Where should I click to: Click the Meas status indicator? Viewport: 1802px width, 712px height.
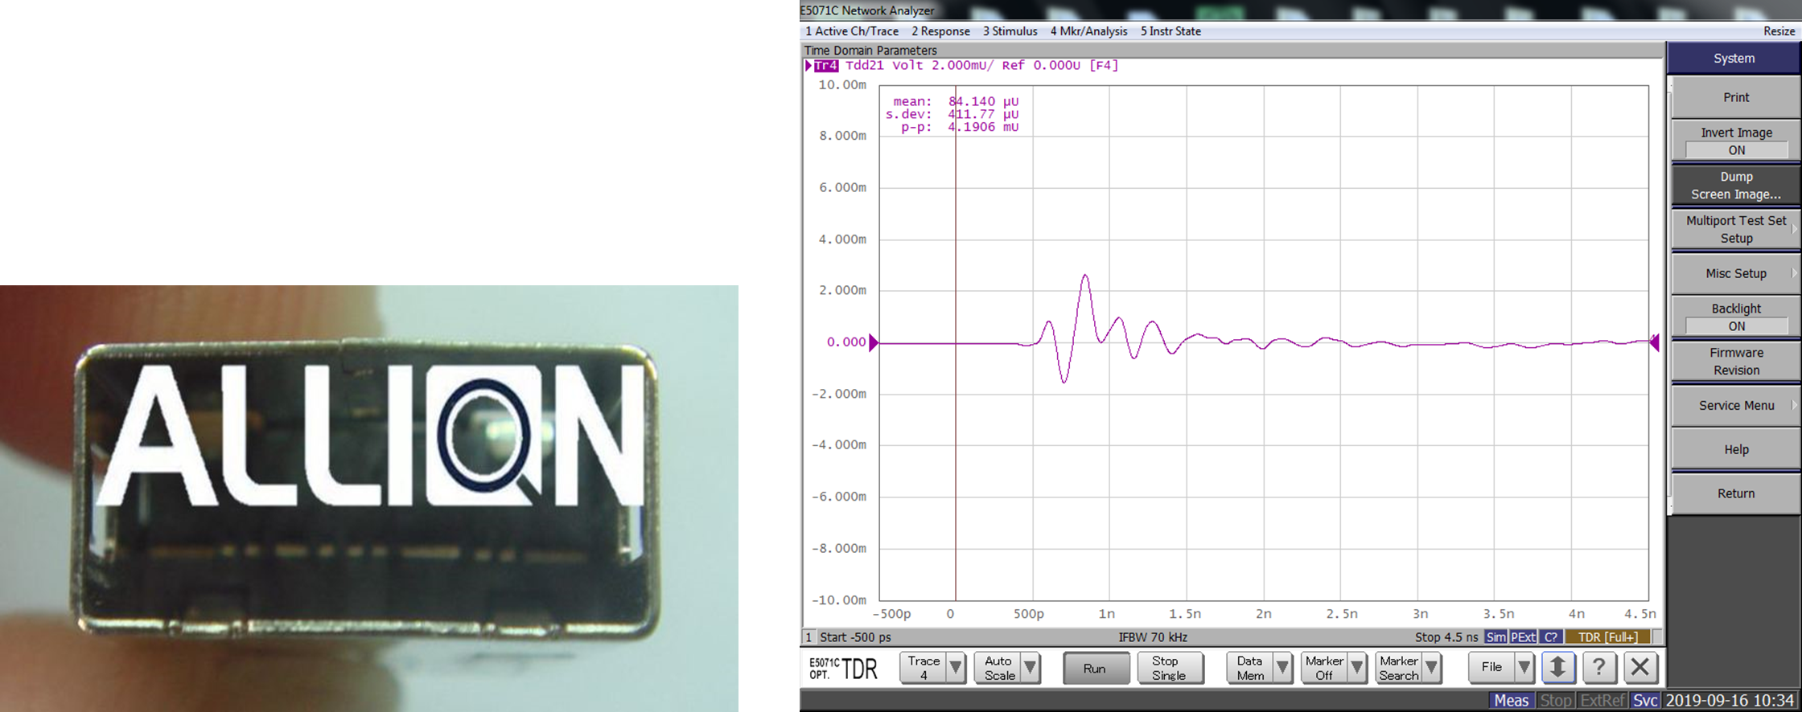pyautogui.click(x=1511, y=701)
